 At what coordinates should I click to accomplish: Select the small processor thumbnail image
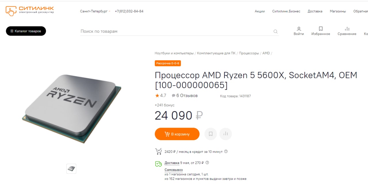(71, 169)
